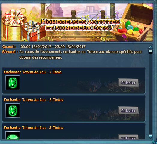Screen dimensions: 157x144
Task: Click the 'Enchanter Totem de Feu - 2 Étoiles' heading
Action: pos(33,100)
